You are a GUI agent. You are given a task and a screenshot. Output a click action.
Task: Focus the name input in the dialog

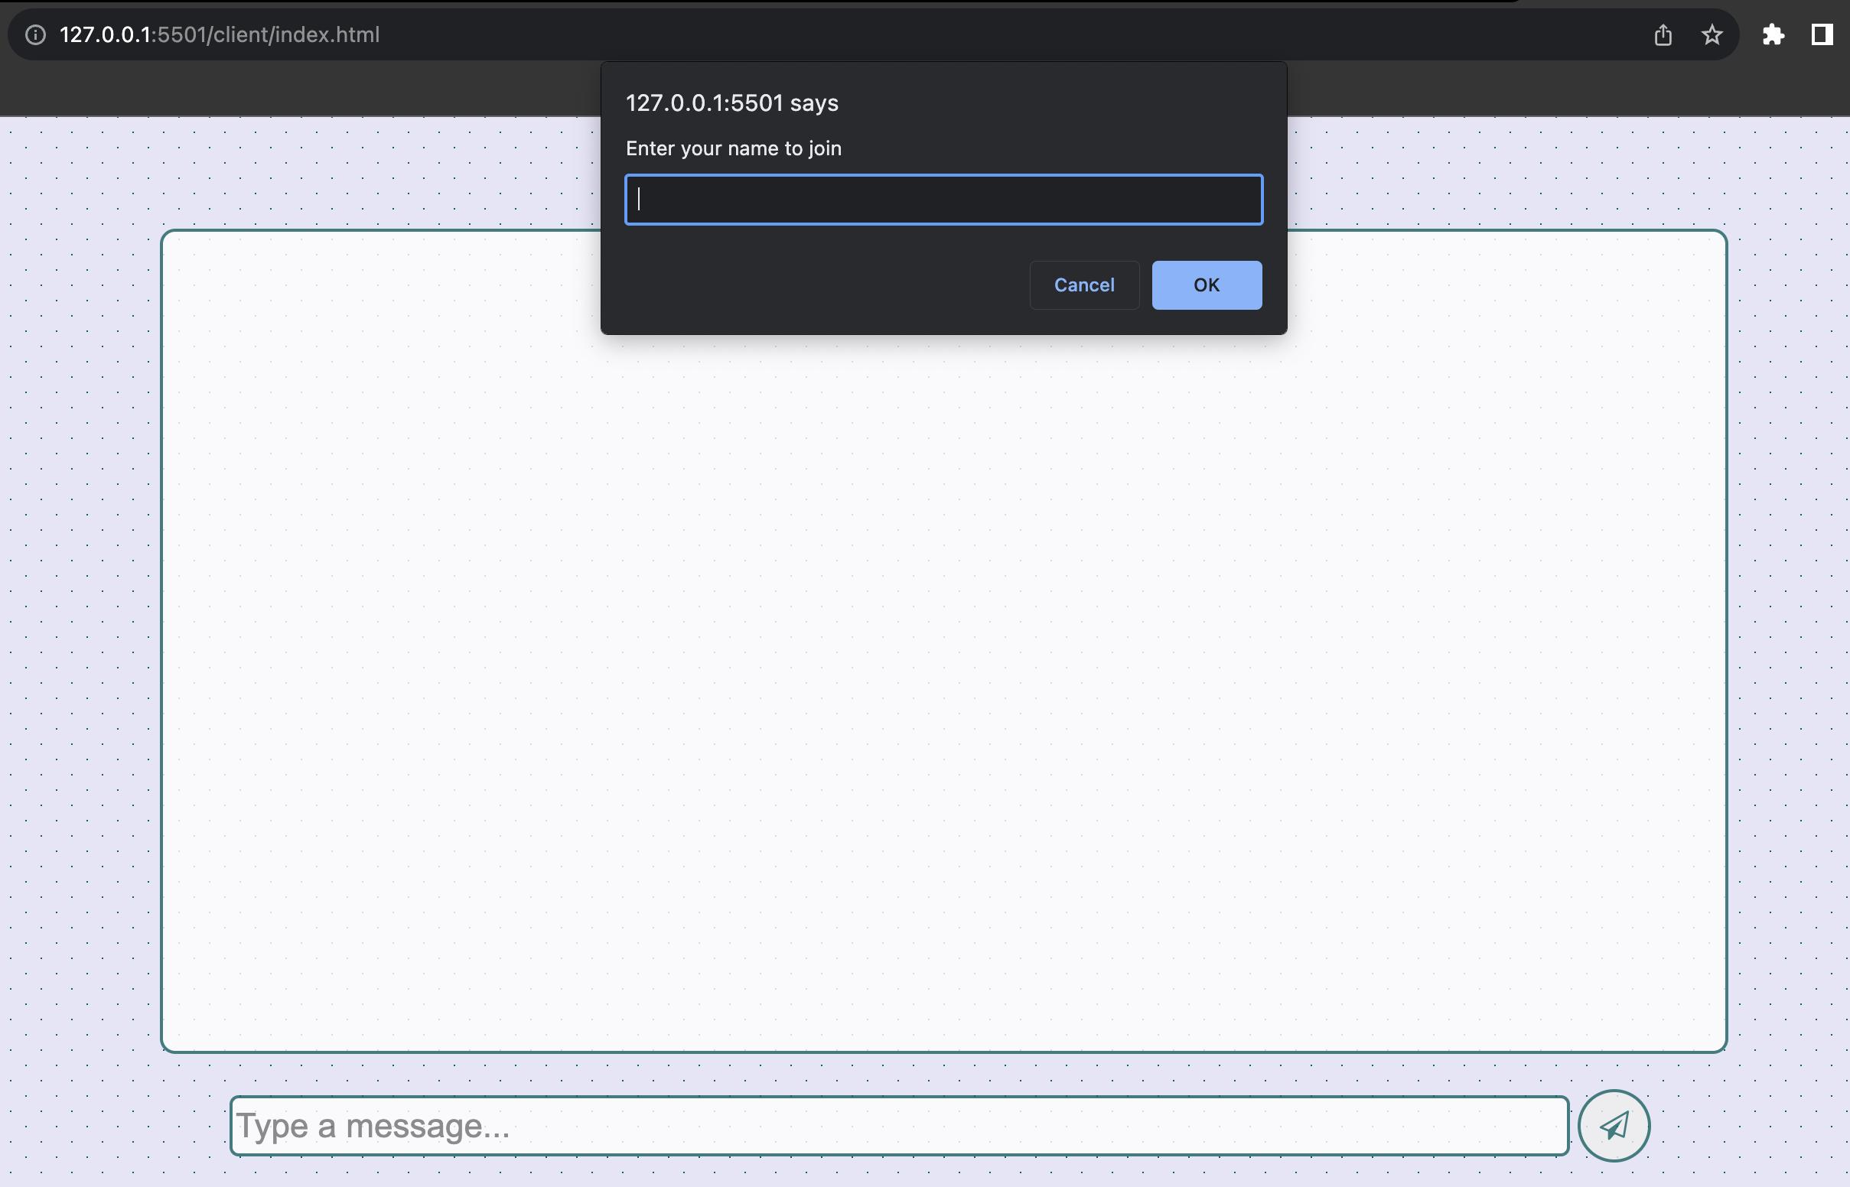point(943,200)
